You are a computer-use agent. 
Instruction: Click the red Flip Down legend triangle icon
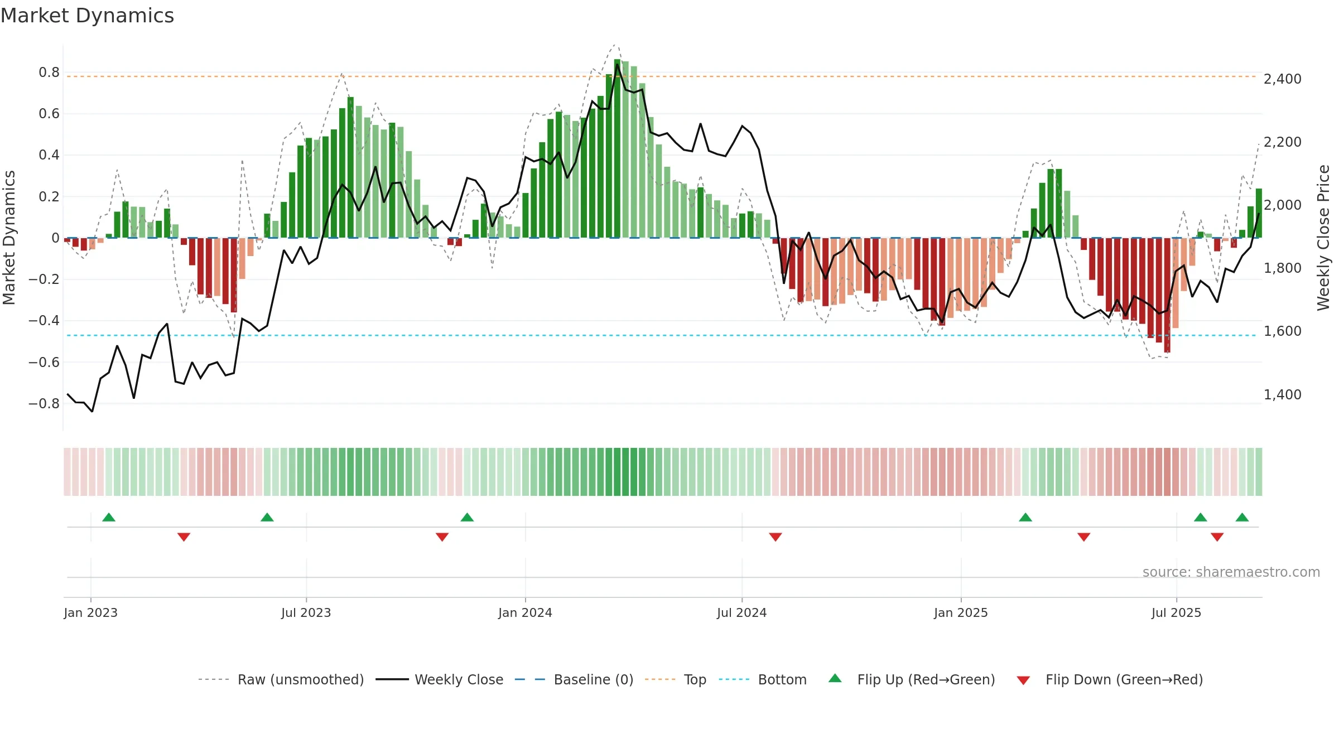point(1023,680)
